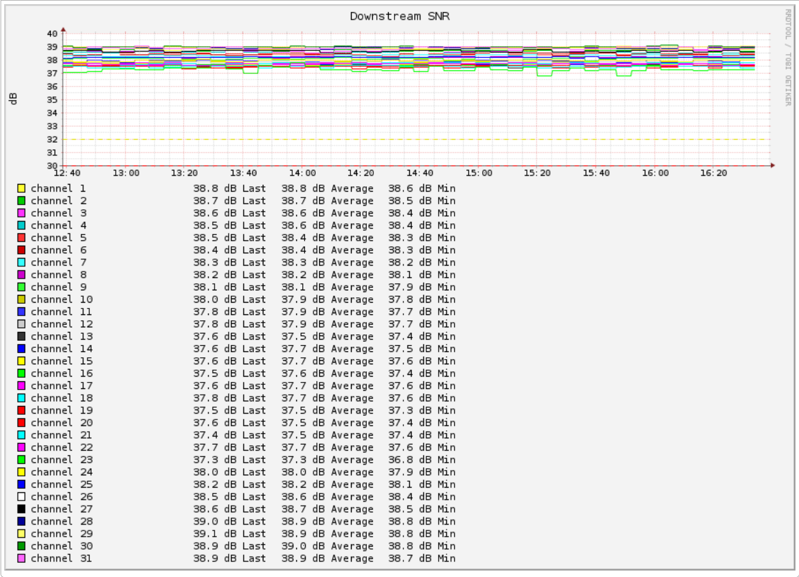Select the pink swatch for channel 31

(21, 559)
